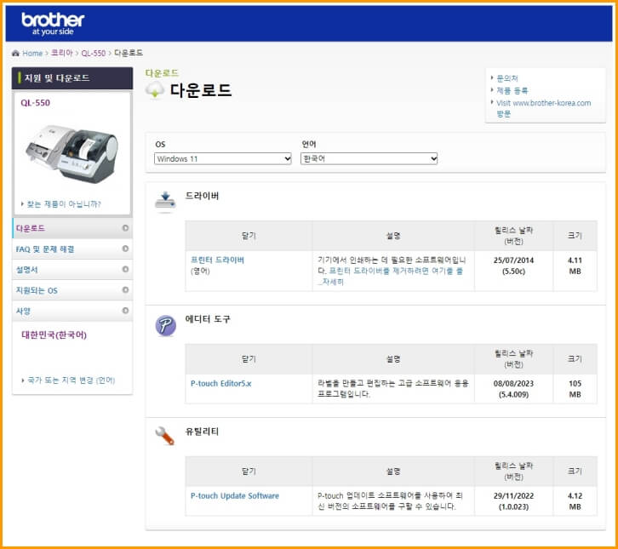The width and height of the screenshot is (618, 549).
Task: Open 지원되는 OS from the sidebar
Action: point(72,290)
